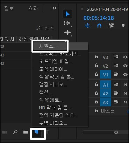Hide track V1 with eye icon
Viewport: 129px width, 143px height.
(x=125, y=74)
